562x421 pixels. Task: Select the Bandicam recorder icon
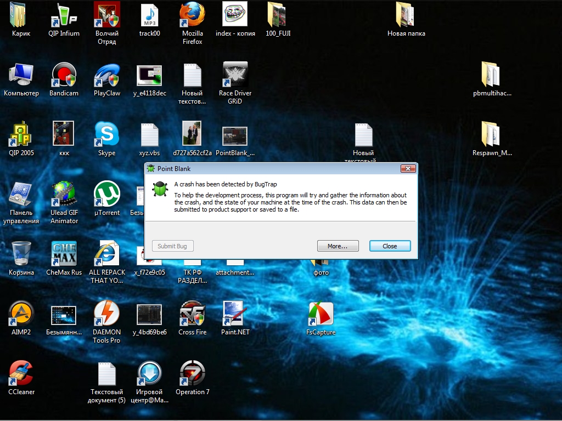pos(64,75)
